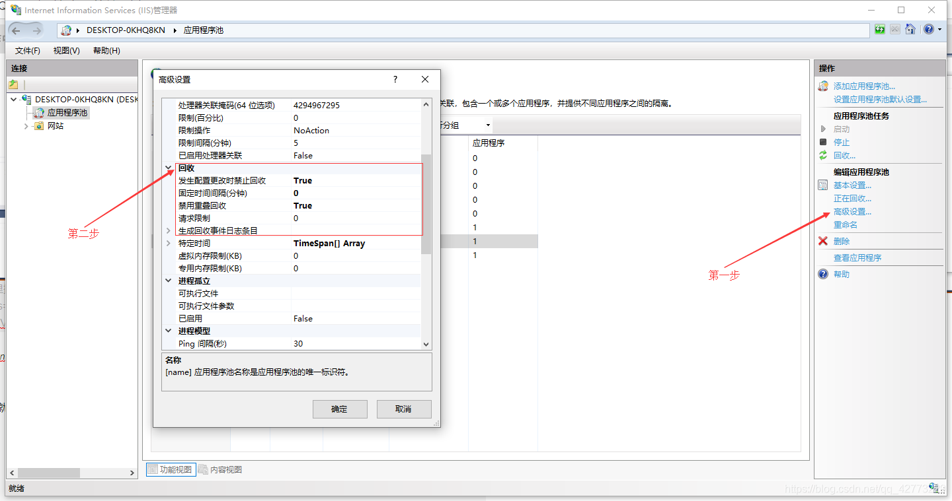The height and width of the screenshot is (501, 952).
Task: Click DESKTOP-0KHQ8KN in address breadcrumb
Action: click(126, 30)
